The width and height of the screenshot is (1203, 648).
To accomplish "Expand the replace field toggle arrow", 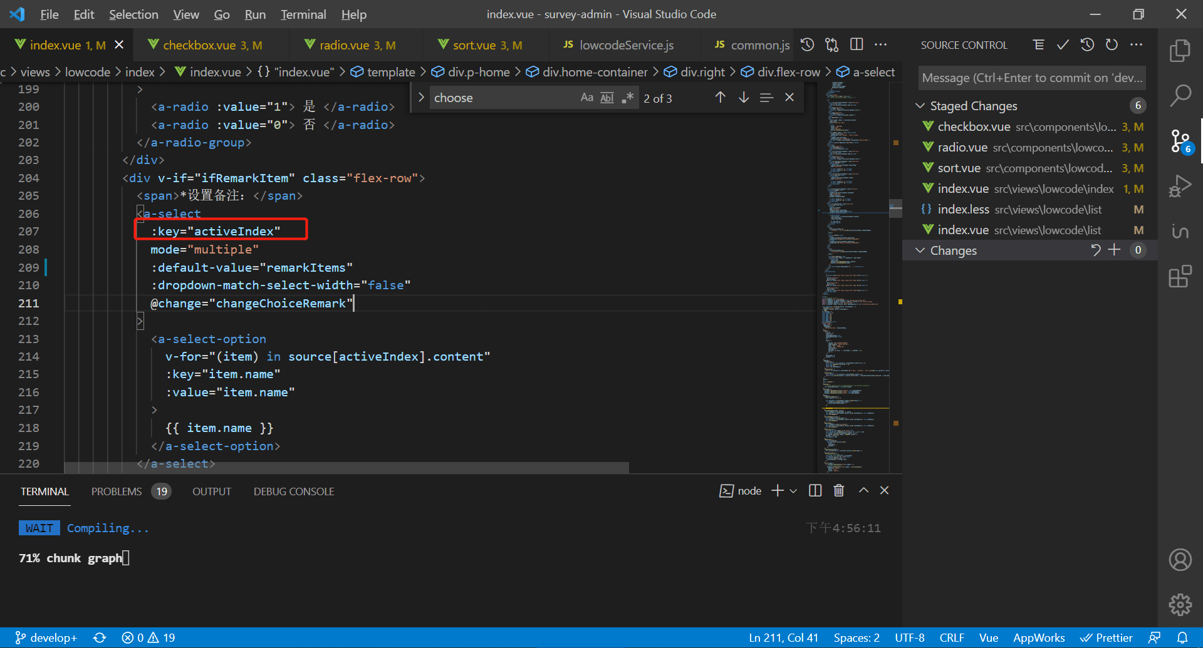I will click(421, 98).
